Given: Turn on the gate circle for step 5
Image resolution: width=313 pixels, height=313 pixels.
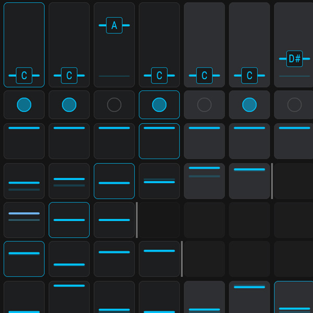Looking at the screenshot, I should (x=204, y=105).
